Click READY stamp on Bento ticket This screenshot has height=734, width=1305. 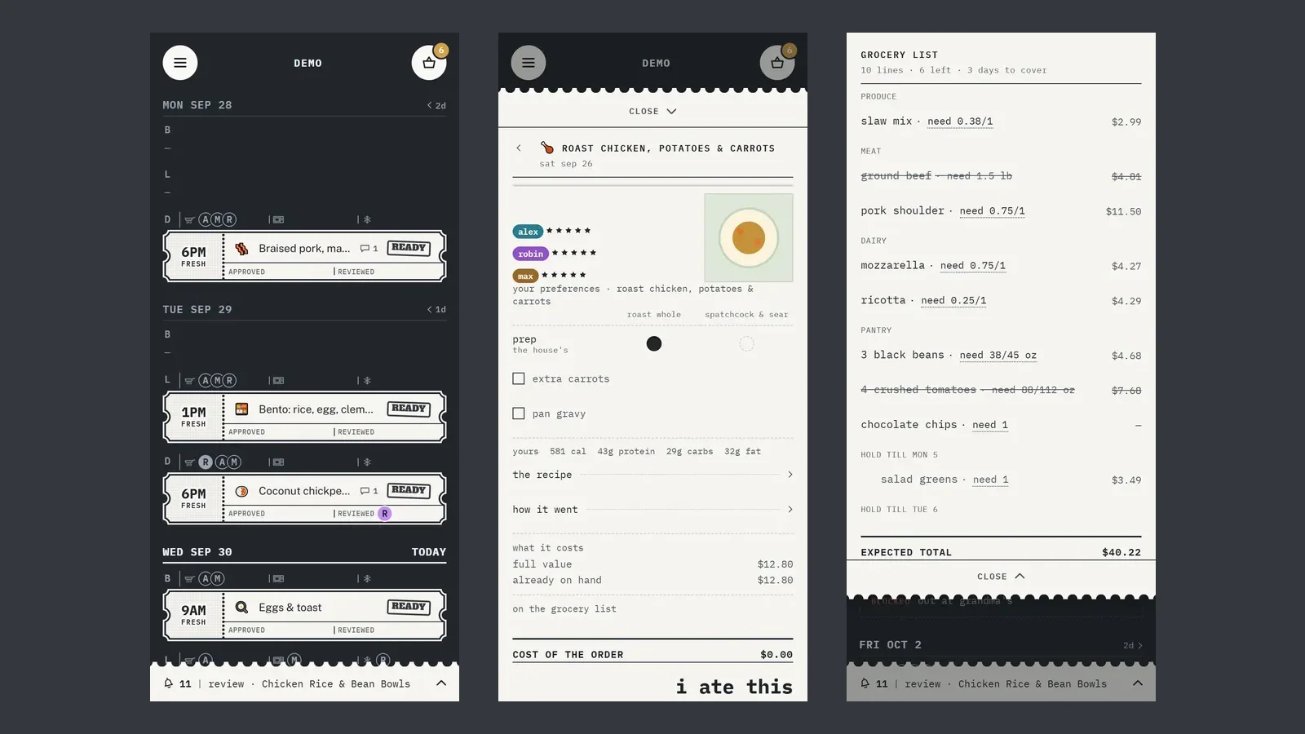coord(409,409)
